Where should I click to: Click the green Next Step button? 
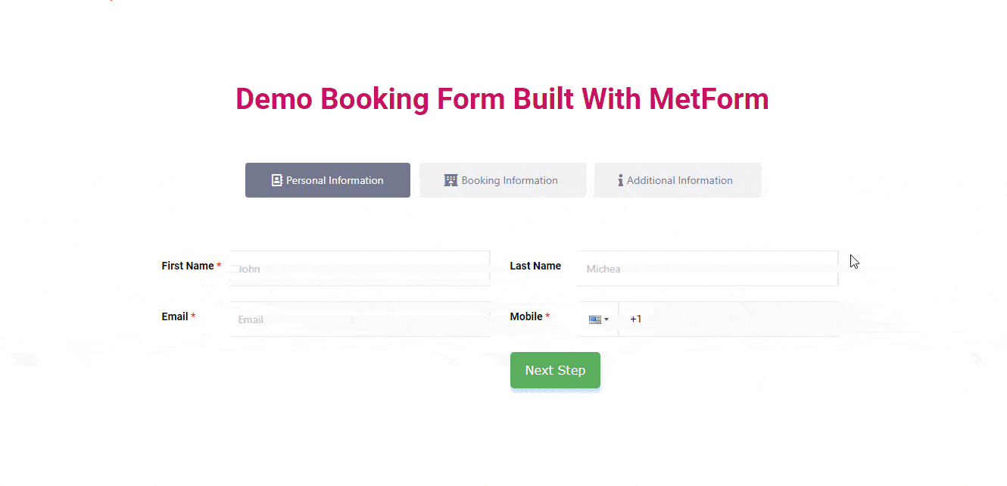pyautogui.click(x=555, y=370)
